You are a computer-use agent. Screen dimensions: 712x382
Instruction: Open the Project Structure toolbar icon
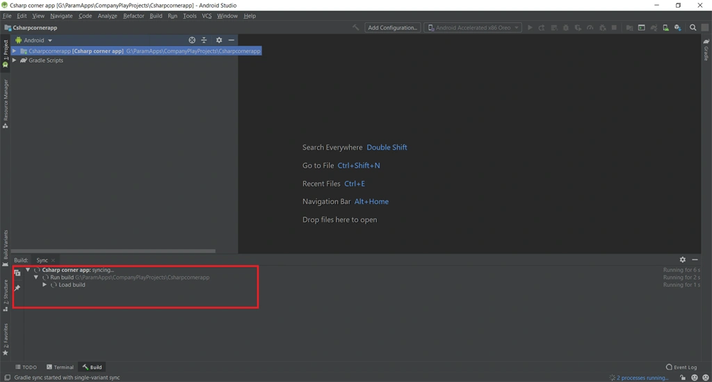(x=629, y=28)
